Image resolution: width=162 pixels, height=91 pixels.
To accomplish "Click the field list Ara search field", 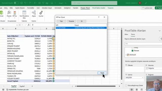I will (143, 44).
